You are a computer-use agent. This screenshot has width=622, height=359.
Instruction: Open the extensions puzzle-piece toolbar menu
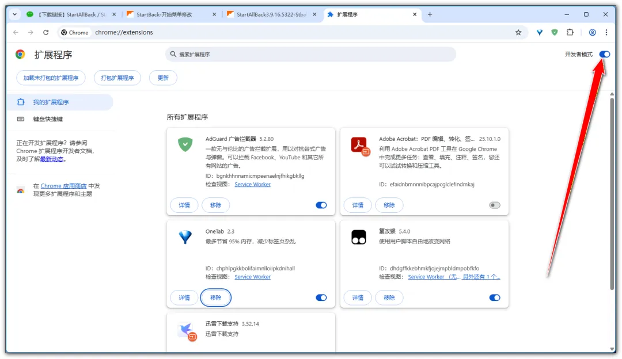pos(570,32)
